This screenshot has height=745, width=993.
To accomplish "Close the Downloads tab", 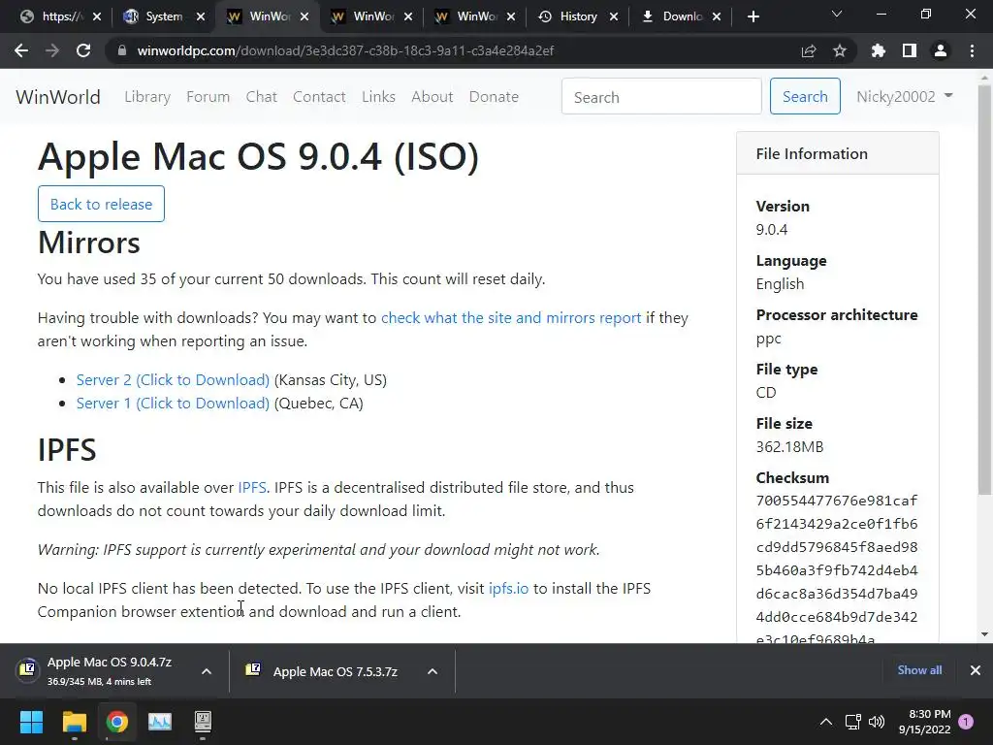I will (x=717, y=16).
